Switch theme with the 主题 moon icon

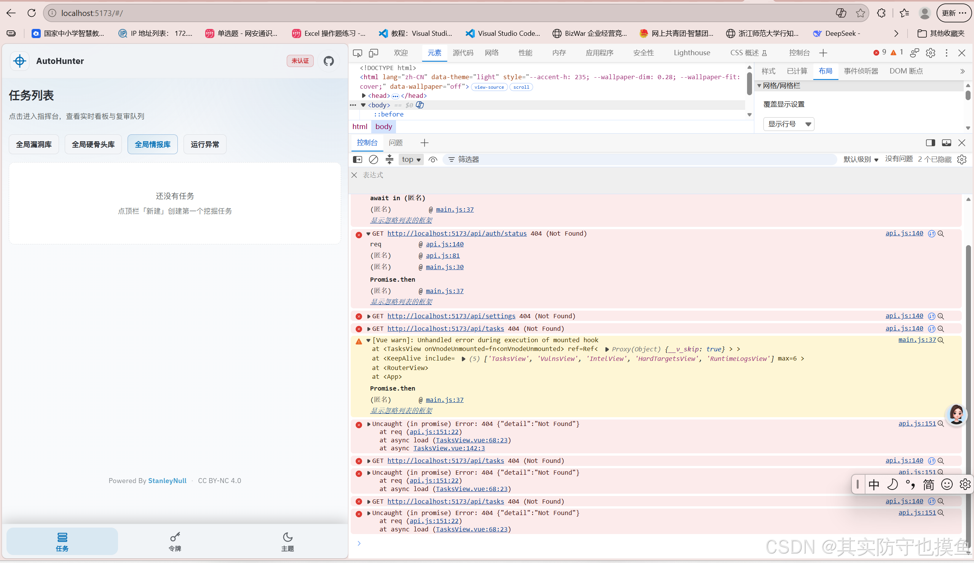point(287,541)
